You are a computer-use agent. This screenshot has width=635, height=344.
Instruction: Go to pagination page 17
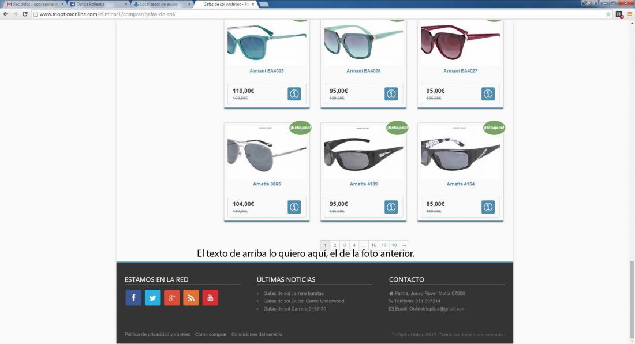(x=384, y=245)
